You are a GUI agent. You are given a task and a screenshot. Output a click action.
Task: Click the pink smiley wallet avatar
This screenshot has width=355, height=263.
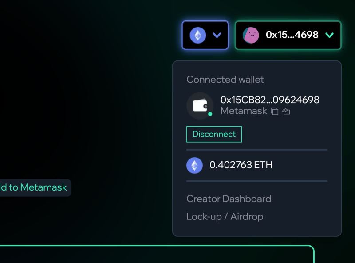[251, 35]
